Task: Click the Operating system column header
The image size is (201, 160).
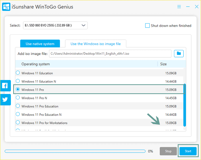Action: [36, 64]
